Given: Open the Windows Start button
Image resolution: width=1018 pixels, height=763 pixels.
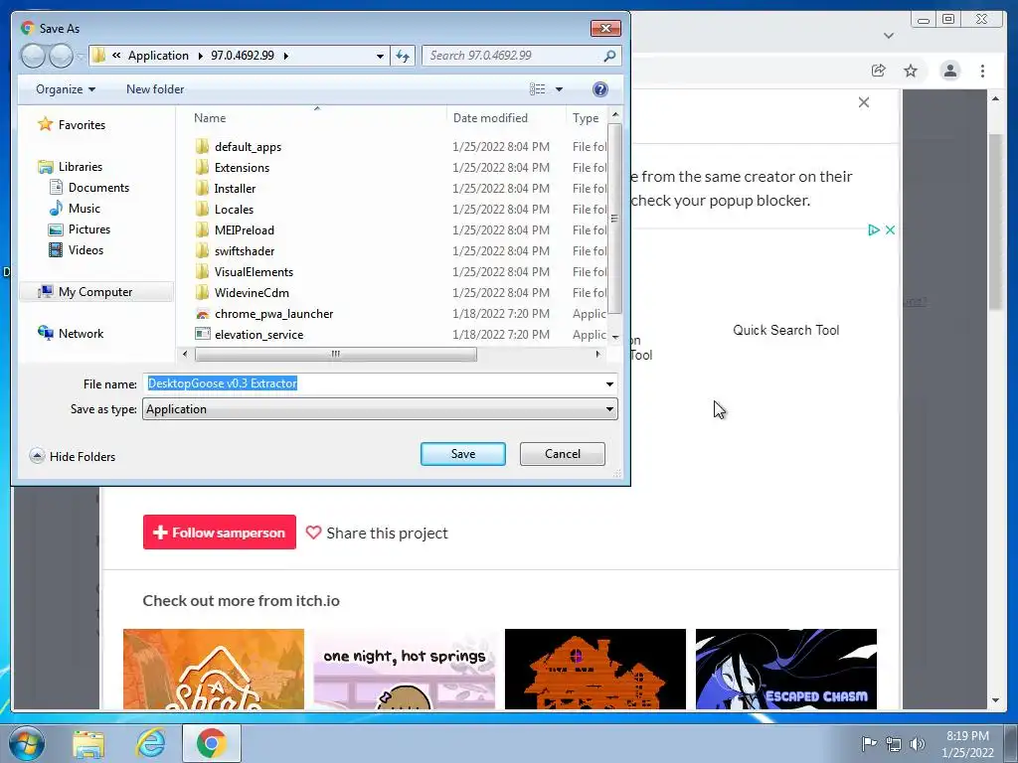Looking at the screenshot, I should [x=26, y=743].
